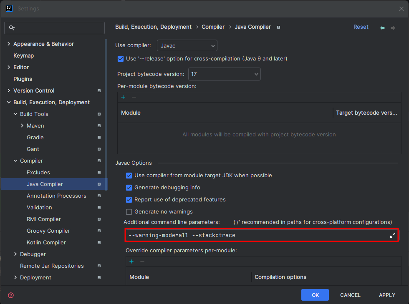The height and width of the screenshot is (304, 409).
Task: Click project icon beside Groovy Compiler
Action: pos(99,231)
